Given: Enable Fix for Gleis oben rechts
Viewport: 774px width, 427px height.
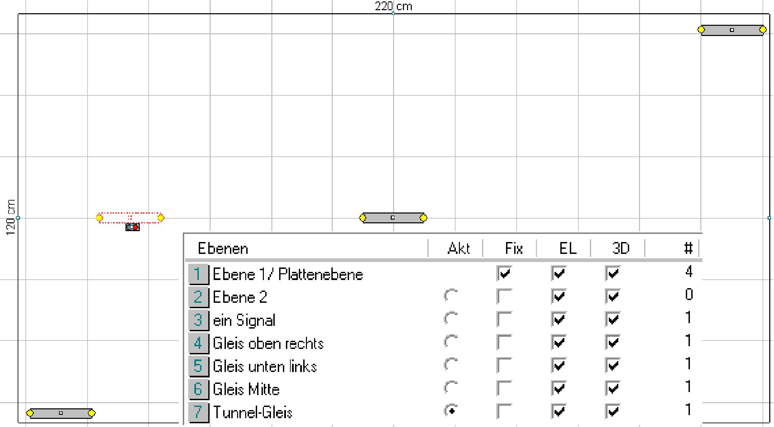Looking at the screenshot, I should [504, 342].
